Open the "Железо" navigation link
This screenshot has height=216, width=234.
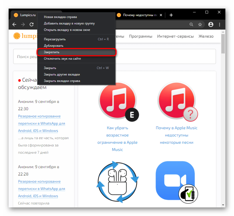pos(206,36)
